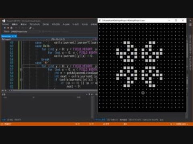Click the console window title bar icon

(100, 20)
